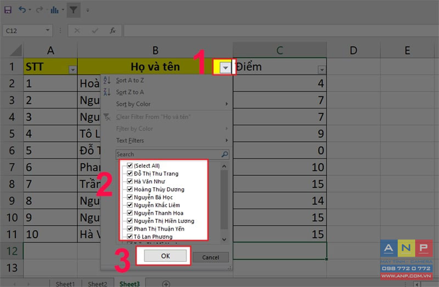Click Clear Filter From "Họ và tên"

[x=167, y=117]
